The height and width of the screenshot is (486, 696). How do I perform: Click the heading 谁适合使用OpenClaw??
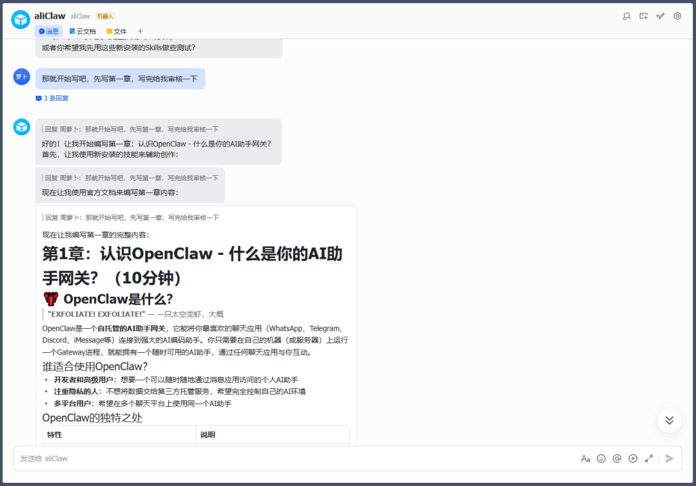[x=95, y=367]
